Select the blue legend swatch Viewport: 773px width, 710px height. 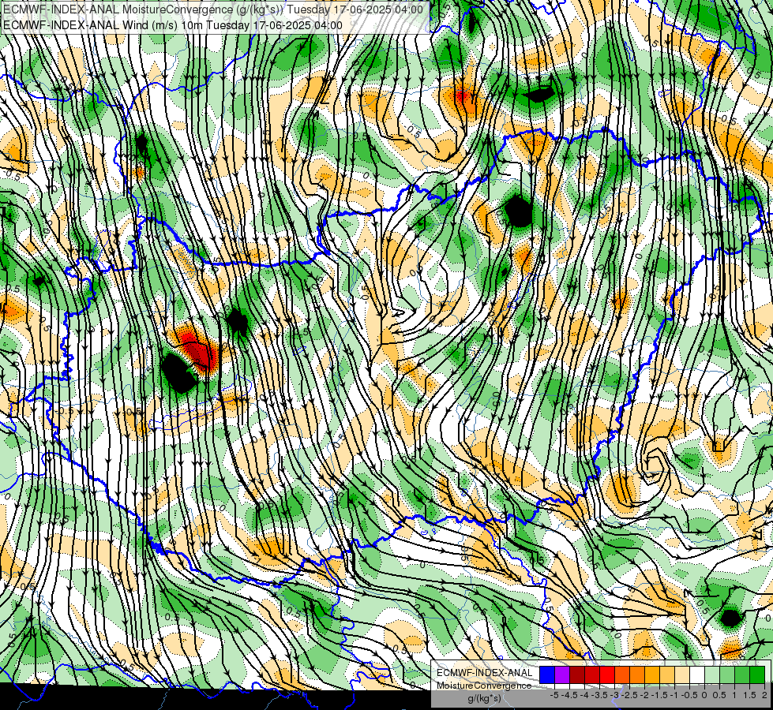point(547,674)
